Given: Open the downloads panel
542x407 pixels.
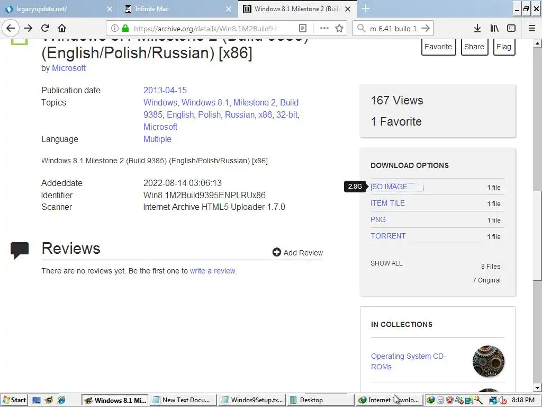Looking at the screenshot, I should [x=477, y=29].
